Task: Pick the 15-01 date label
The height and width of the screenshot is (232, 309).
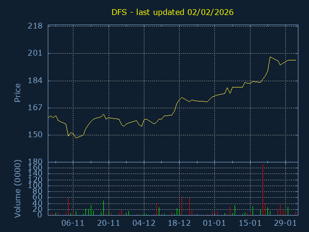Action: click(250, 223)
